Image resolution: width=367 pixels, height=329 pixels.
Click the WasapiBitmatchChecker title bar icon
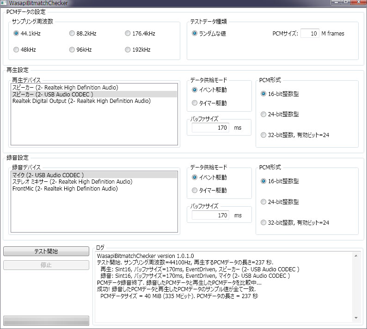point(4,3)
